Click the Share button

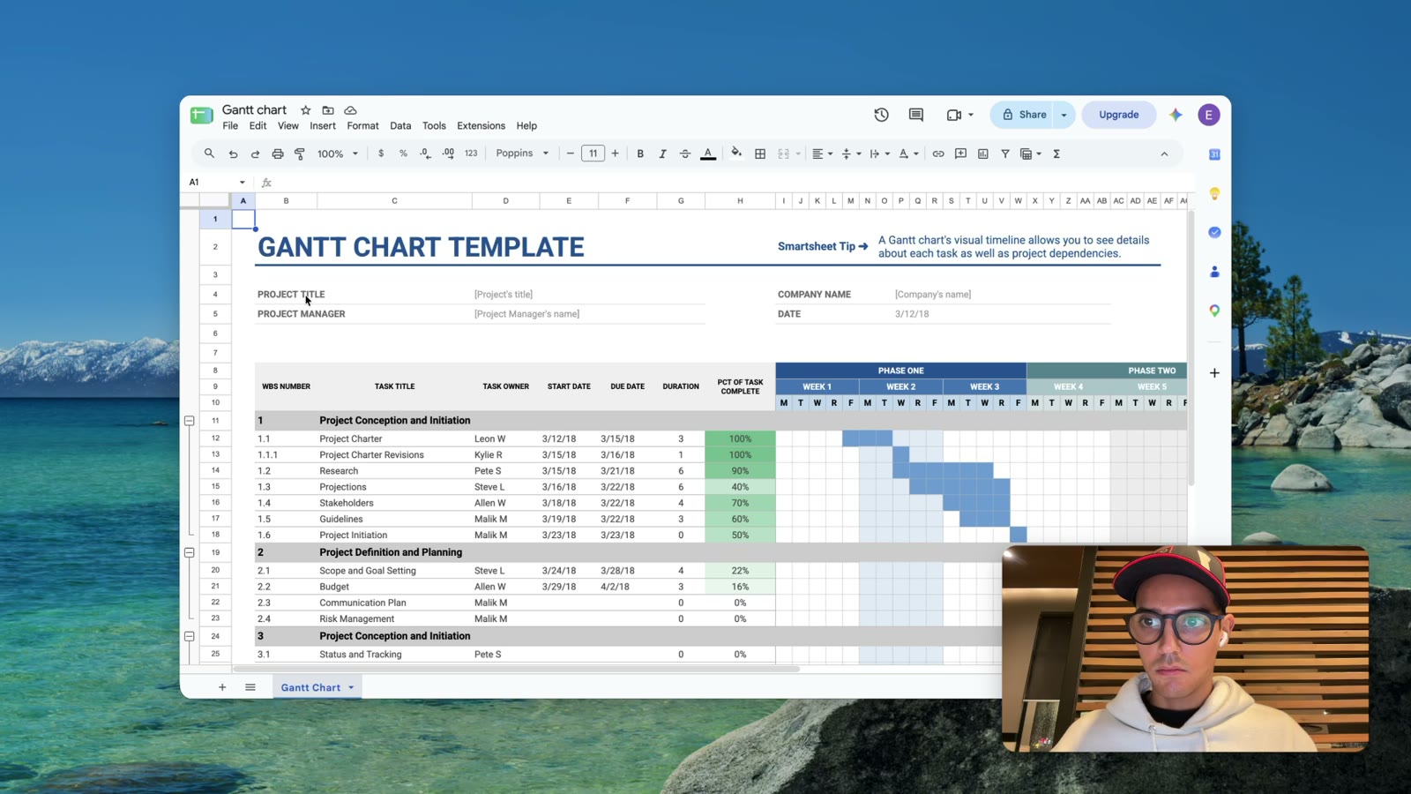[1023, 115]
